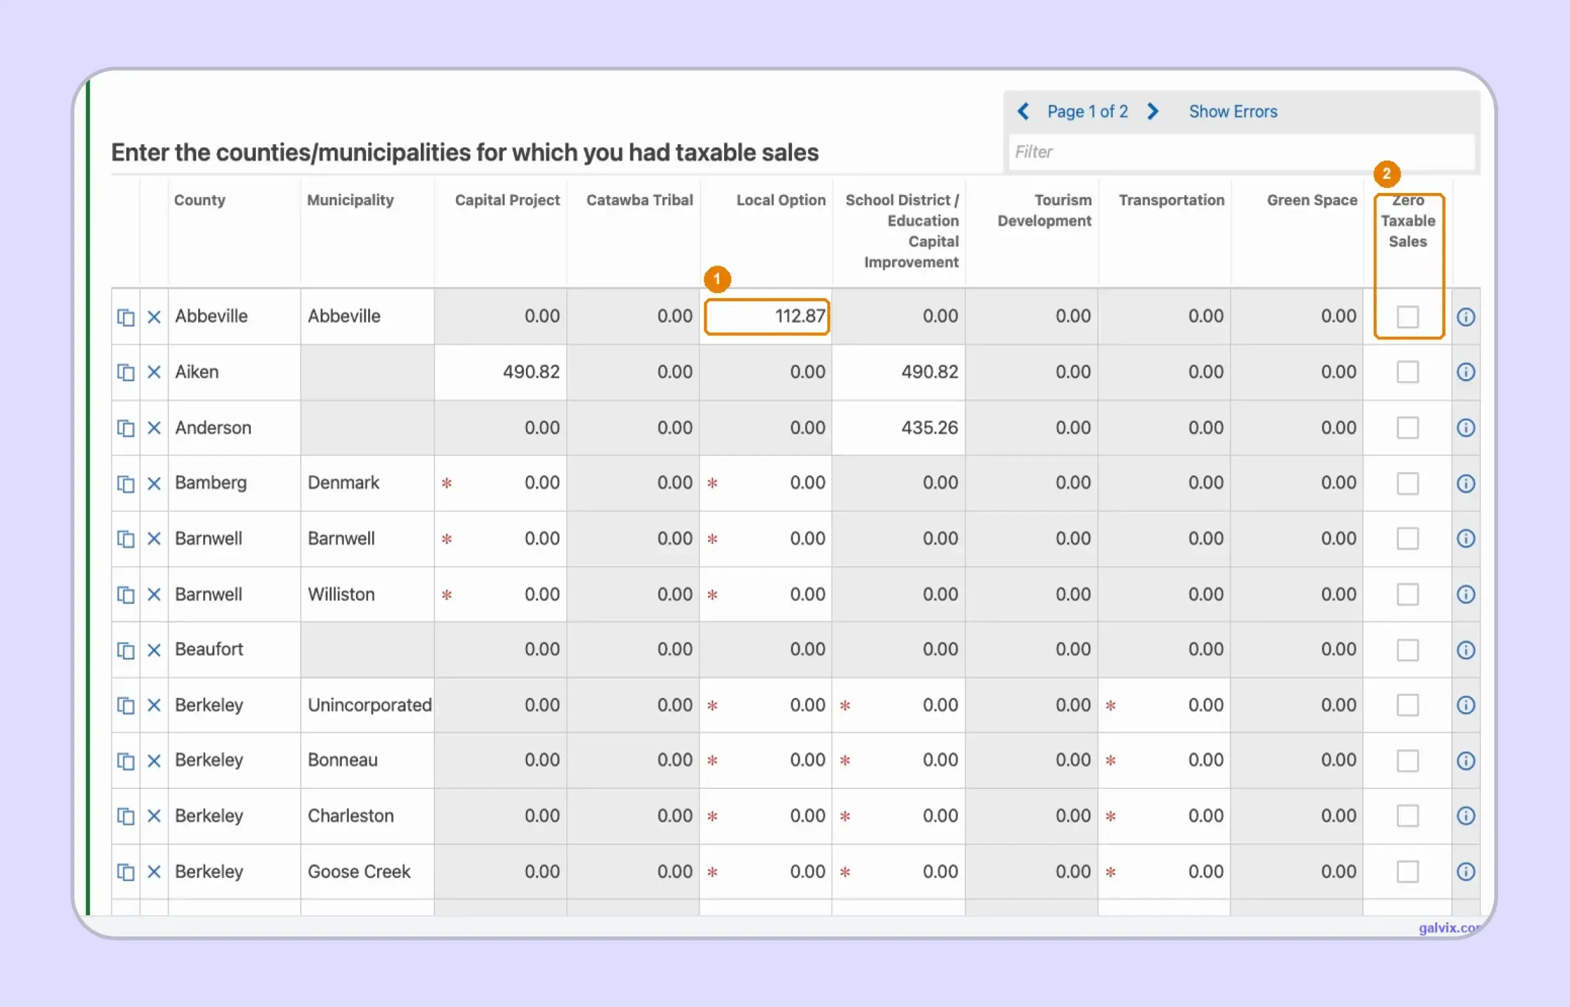Viewport: 1570px width, 1007px height.
Task: Select the Goose Creek municipality cell
Action: pyautogui.click(x=367, y=872)
